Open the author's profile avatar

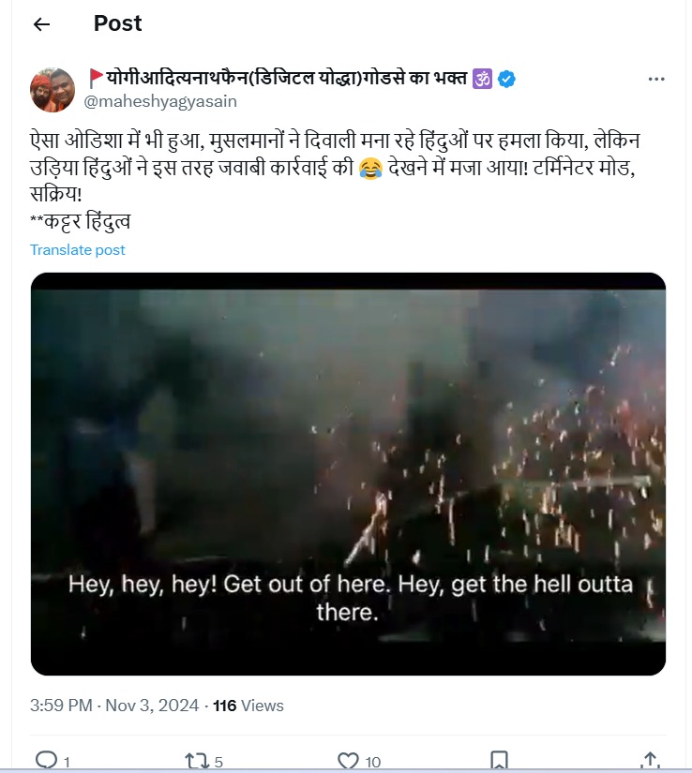click(53, 89)
